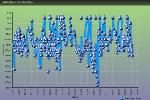Select the isolated droplet at -50cm near 18/06

(49, 71)
